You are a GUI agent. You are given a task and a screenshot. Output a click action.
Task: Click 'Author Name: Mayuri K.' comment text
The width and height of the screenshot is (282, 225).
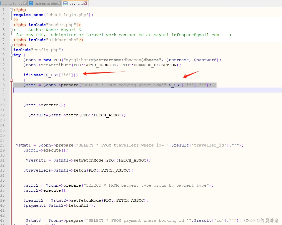56,30
